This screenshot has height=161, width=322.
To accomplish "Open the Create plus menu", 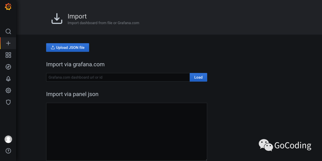I will coord(8,43).
